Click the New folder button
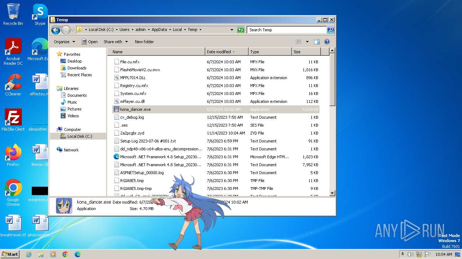 click(x=144, y=42)
